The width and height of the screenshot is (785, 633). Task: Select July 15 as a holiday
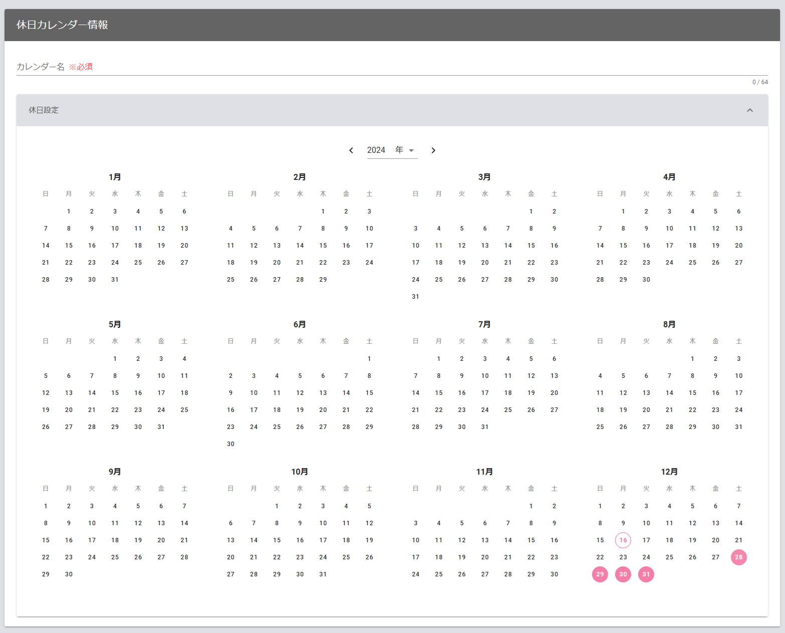pos(439,393)
